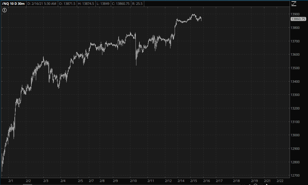Viewport: 308px width, 185px height.
Task: Click the 2/16 date axis label
Action: click(206, 181)
